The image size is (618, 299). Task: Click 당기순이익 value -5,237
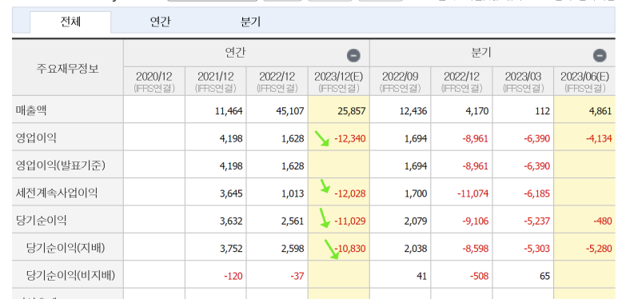tap(536, 221)
